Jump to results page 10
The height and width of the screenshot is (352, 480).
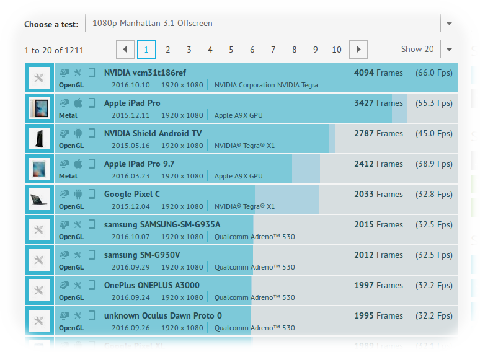coord(336,50)
